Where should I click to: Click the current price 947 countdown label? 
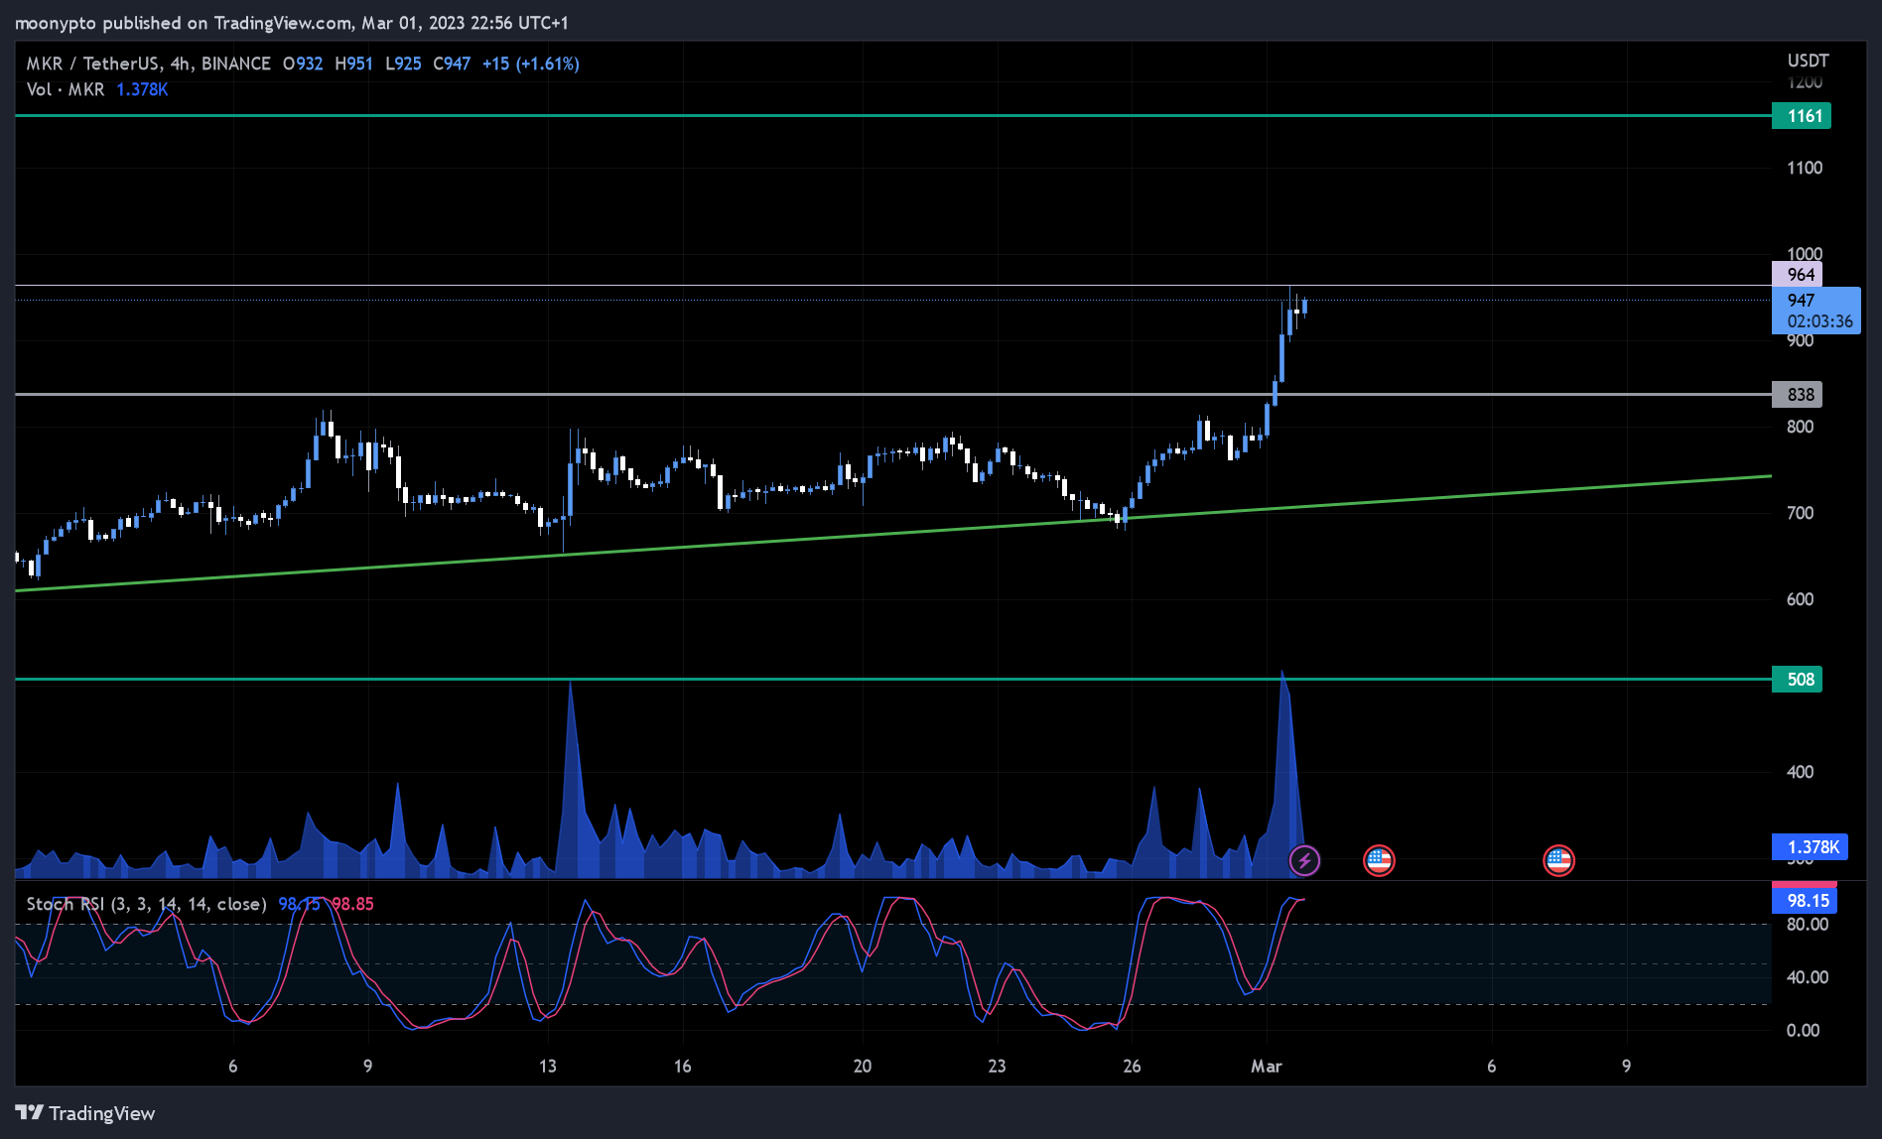[1816, 311]
